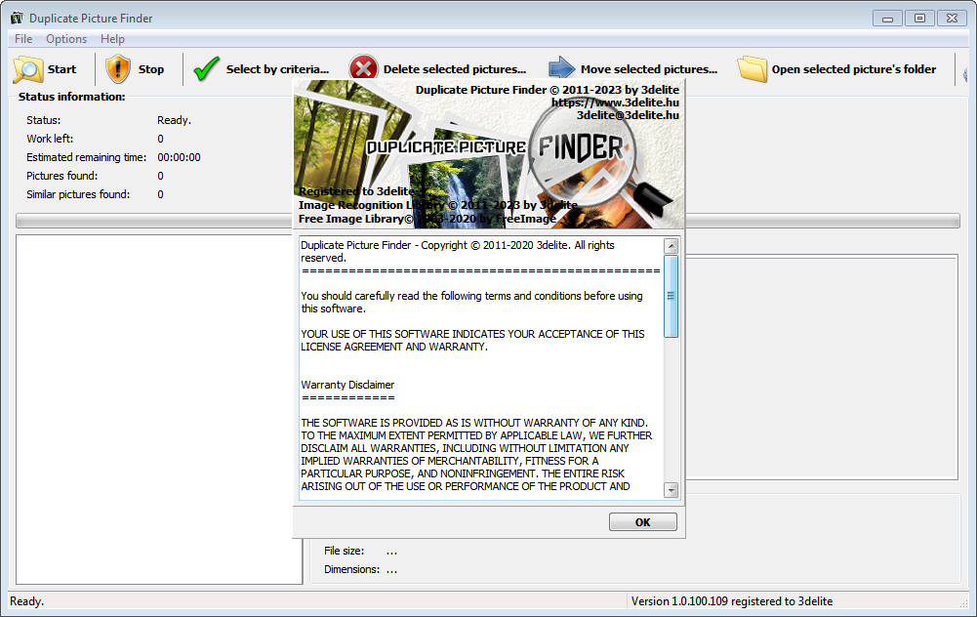Maximize the Duplicate Picture Finder window

(919, 19)
